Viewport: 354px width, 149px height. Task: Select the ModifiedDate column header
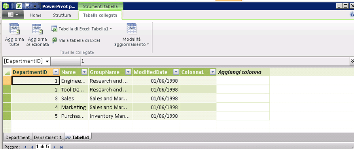[x=151, y=72]
